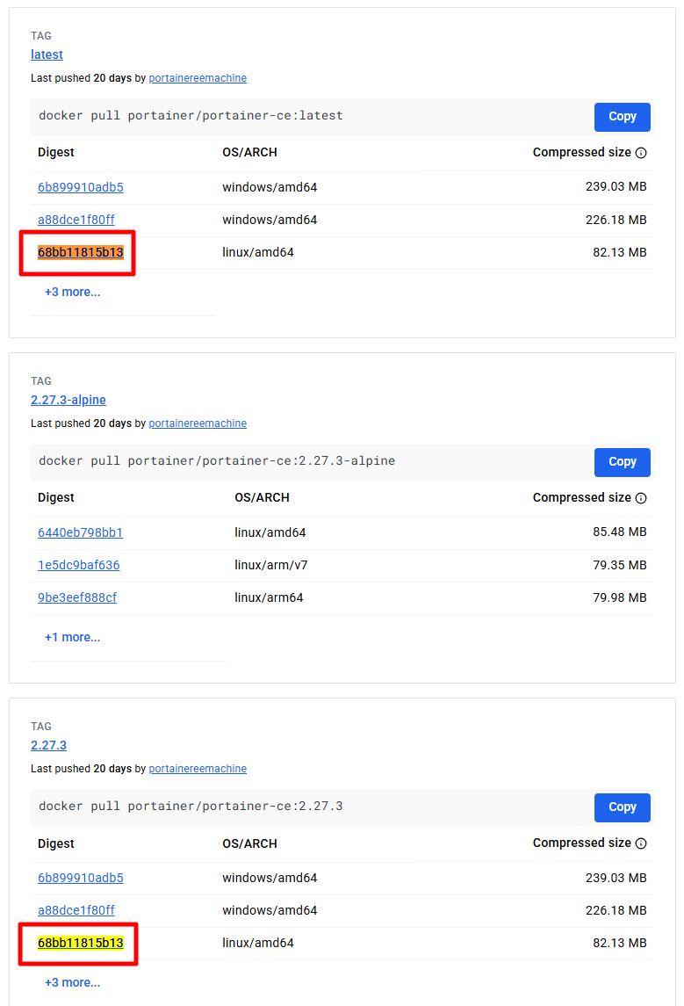The image size is (684, 1006).
Task: Select the docker pull 2.27.3-alpine command text
Action: [217, 460]
